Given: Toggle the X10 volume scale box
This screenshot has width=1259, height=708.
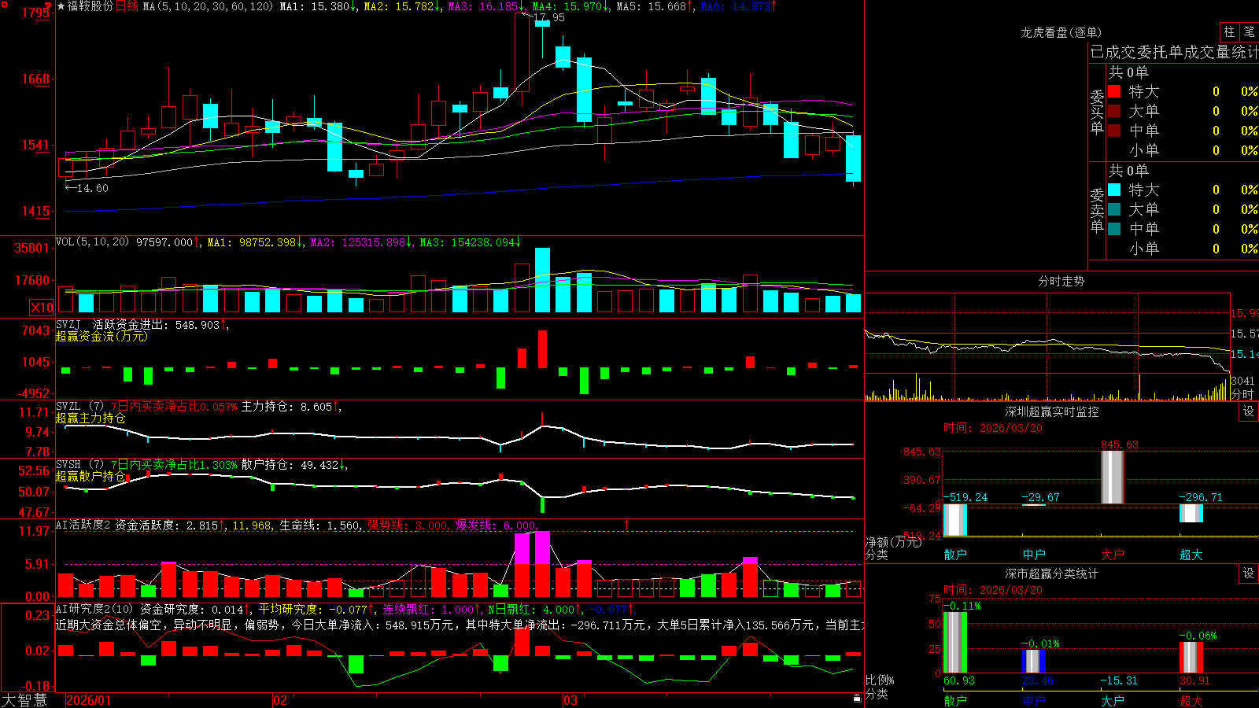Looking at the screenshot, I should (x=42, y=308).
